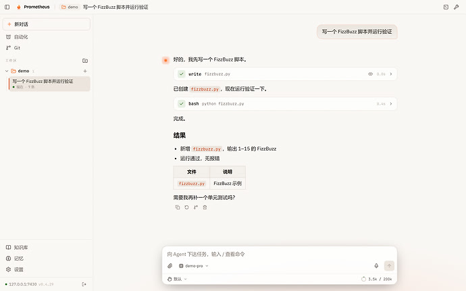
Task: Open the wrench tools icon top right
Action: [456, 7]
